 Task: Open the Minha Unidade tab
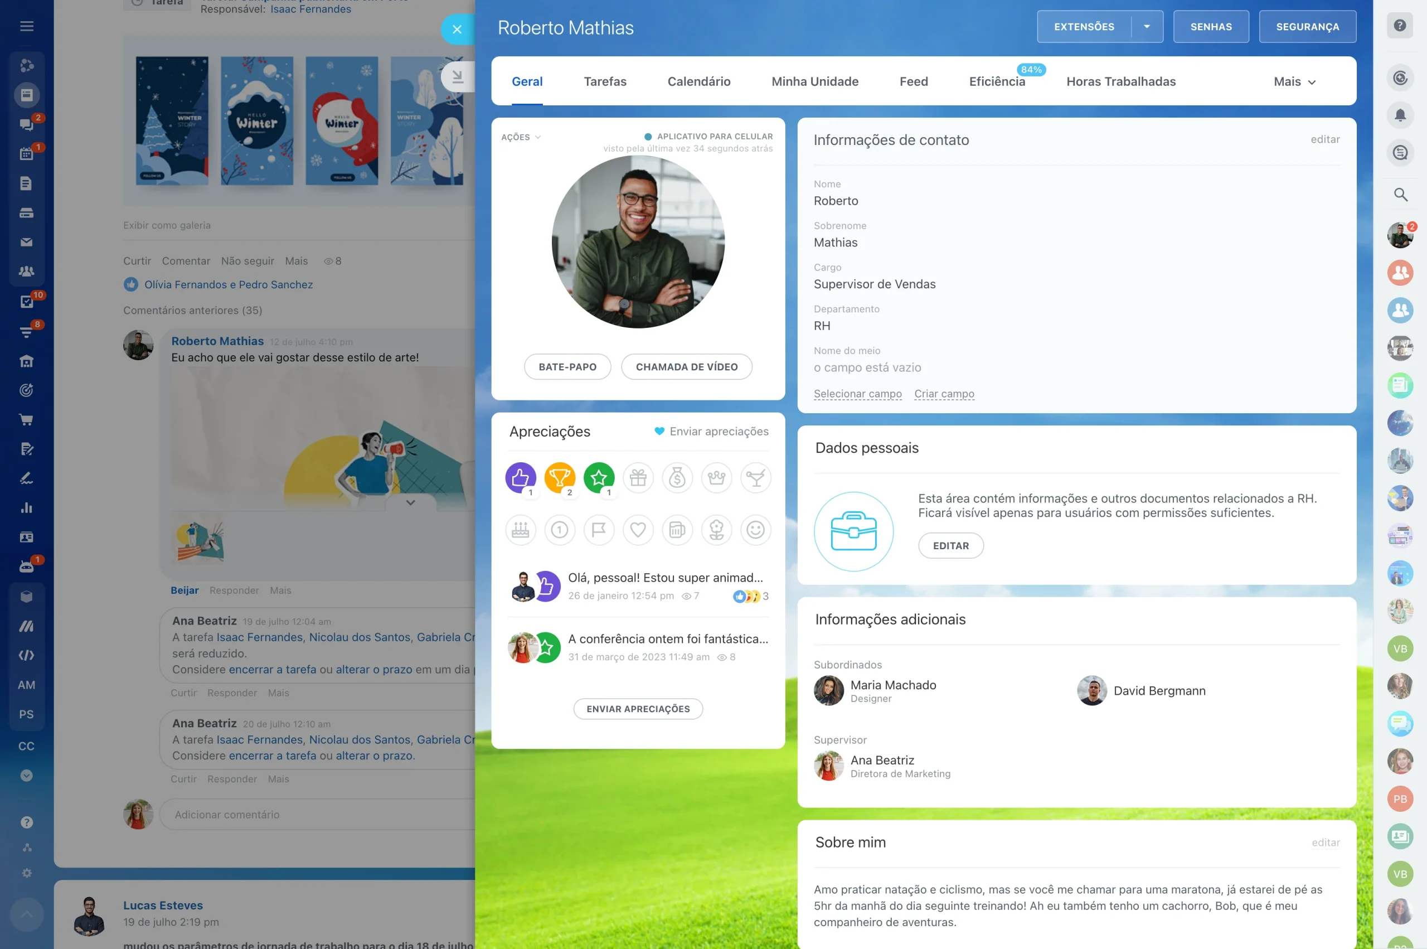click(815, 82)
